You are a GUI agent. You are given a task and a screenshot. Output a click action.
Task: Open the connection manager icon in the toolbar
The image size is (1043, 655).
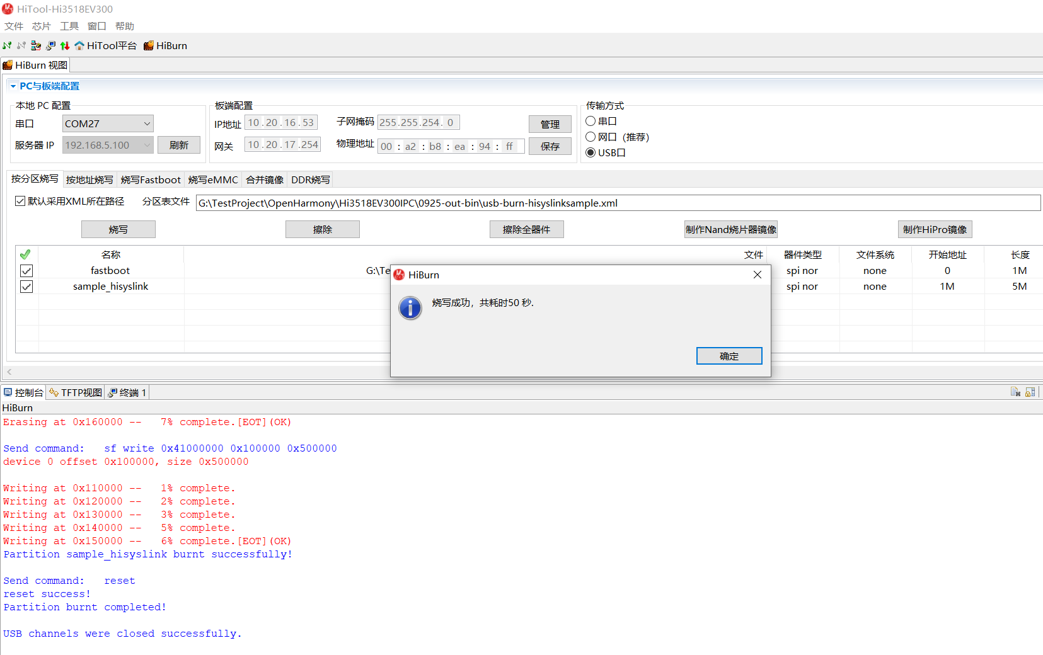pyautogui.click(x=36, y=45)
